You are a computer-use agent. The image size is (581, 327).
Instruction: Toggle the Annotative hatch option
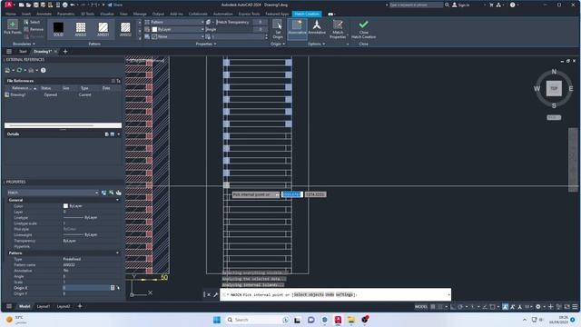click(x=317, y=28)
